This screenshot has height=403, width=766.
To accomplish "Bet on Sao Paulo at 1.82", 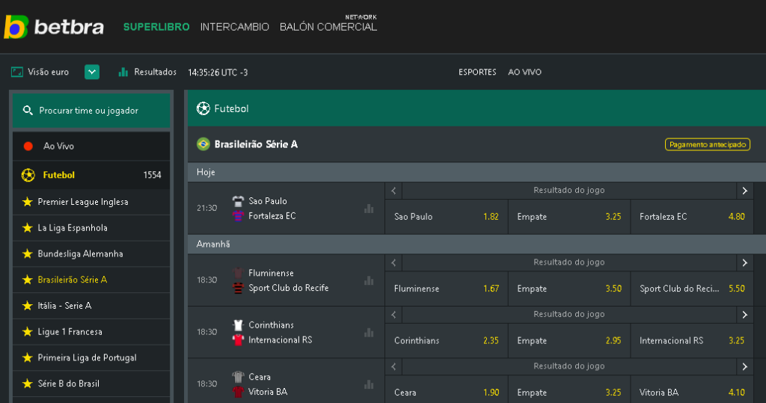I will pyautogui.click(x=446, y=217).
